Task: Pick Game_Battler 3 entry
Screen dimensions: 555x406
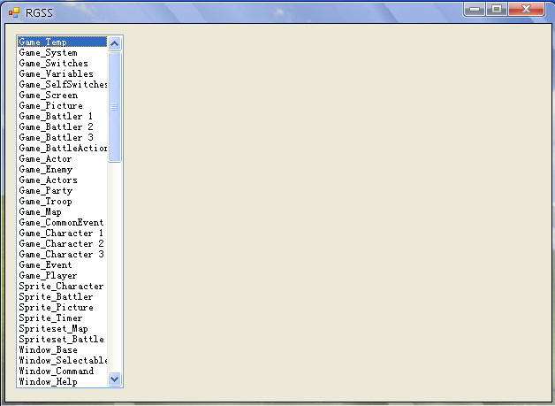Action: point(62,137)
